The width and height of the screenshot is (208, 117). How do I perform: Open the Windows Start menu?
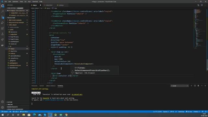click(3, 115)
